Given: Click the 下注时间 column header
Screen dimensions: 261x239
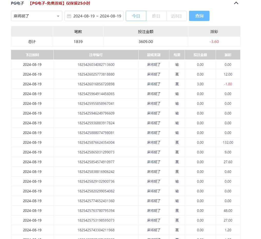Looking at the screenshot, I should (32, 55).
